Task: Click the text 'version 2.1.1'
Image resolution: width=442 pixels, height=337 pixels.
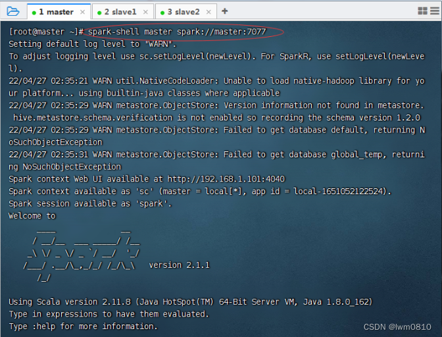Action: (180, 265)
